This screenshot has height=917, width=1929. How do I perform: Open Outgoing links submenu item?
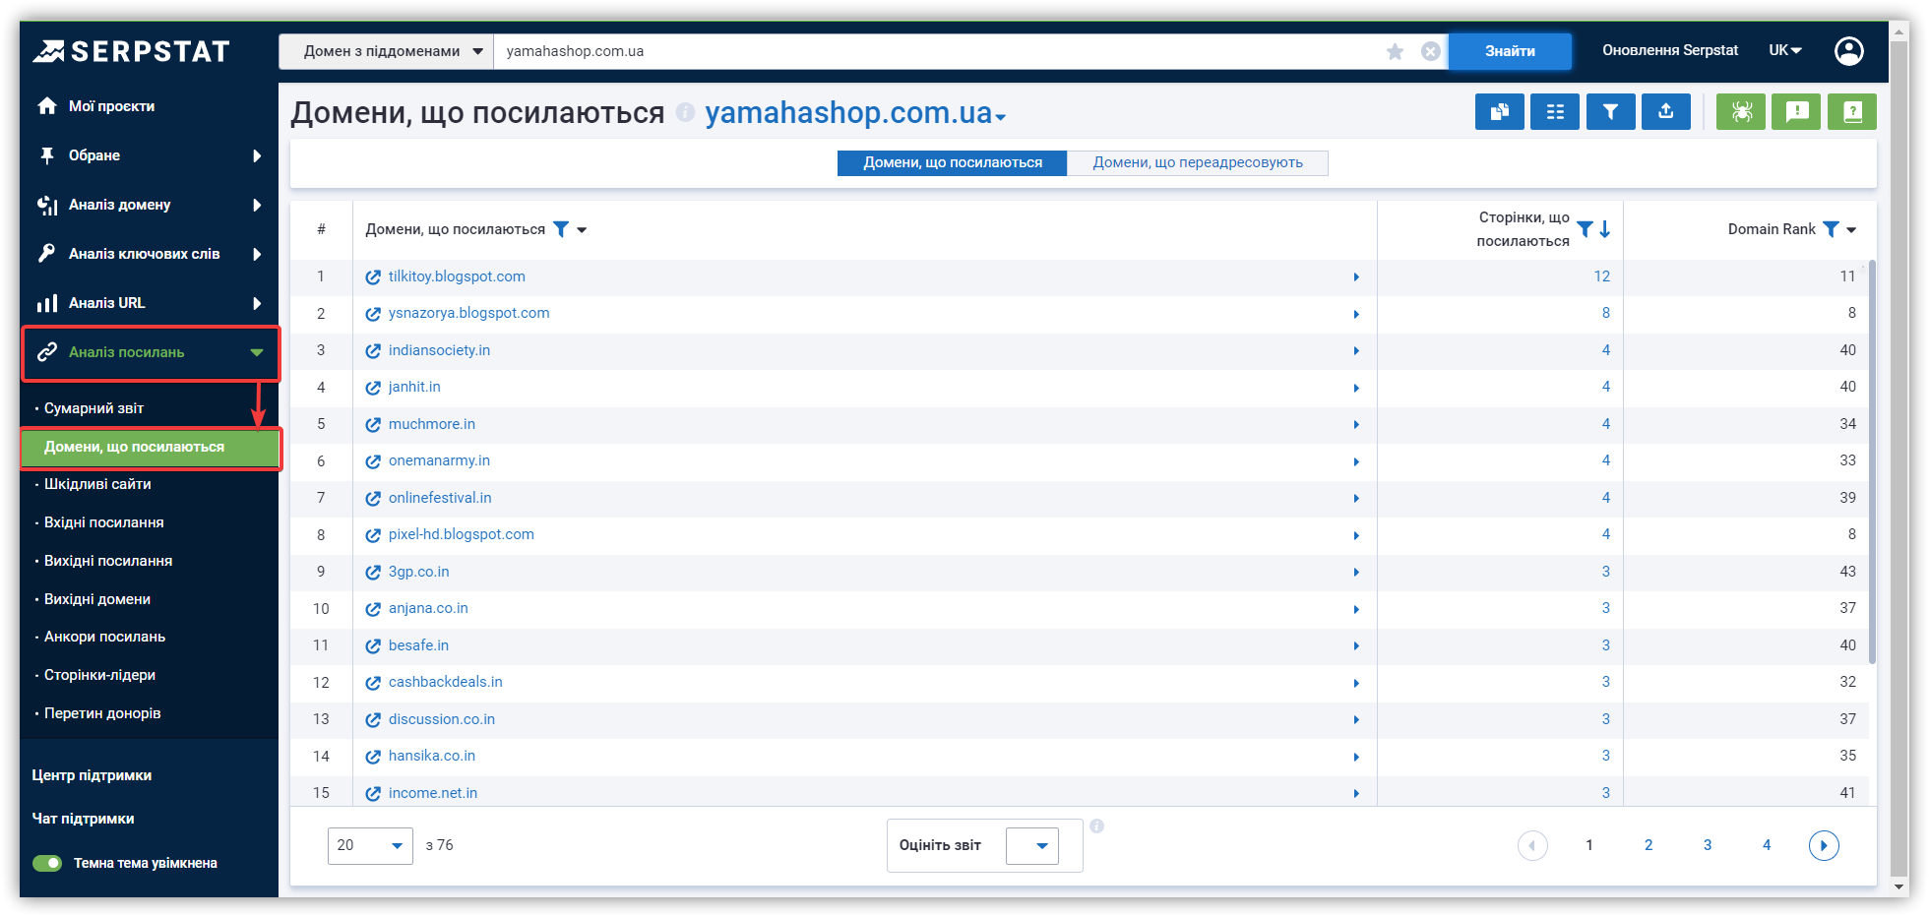[108, 561]
